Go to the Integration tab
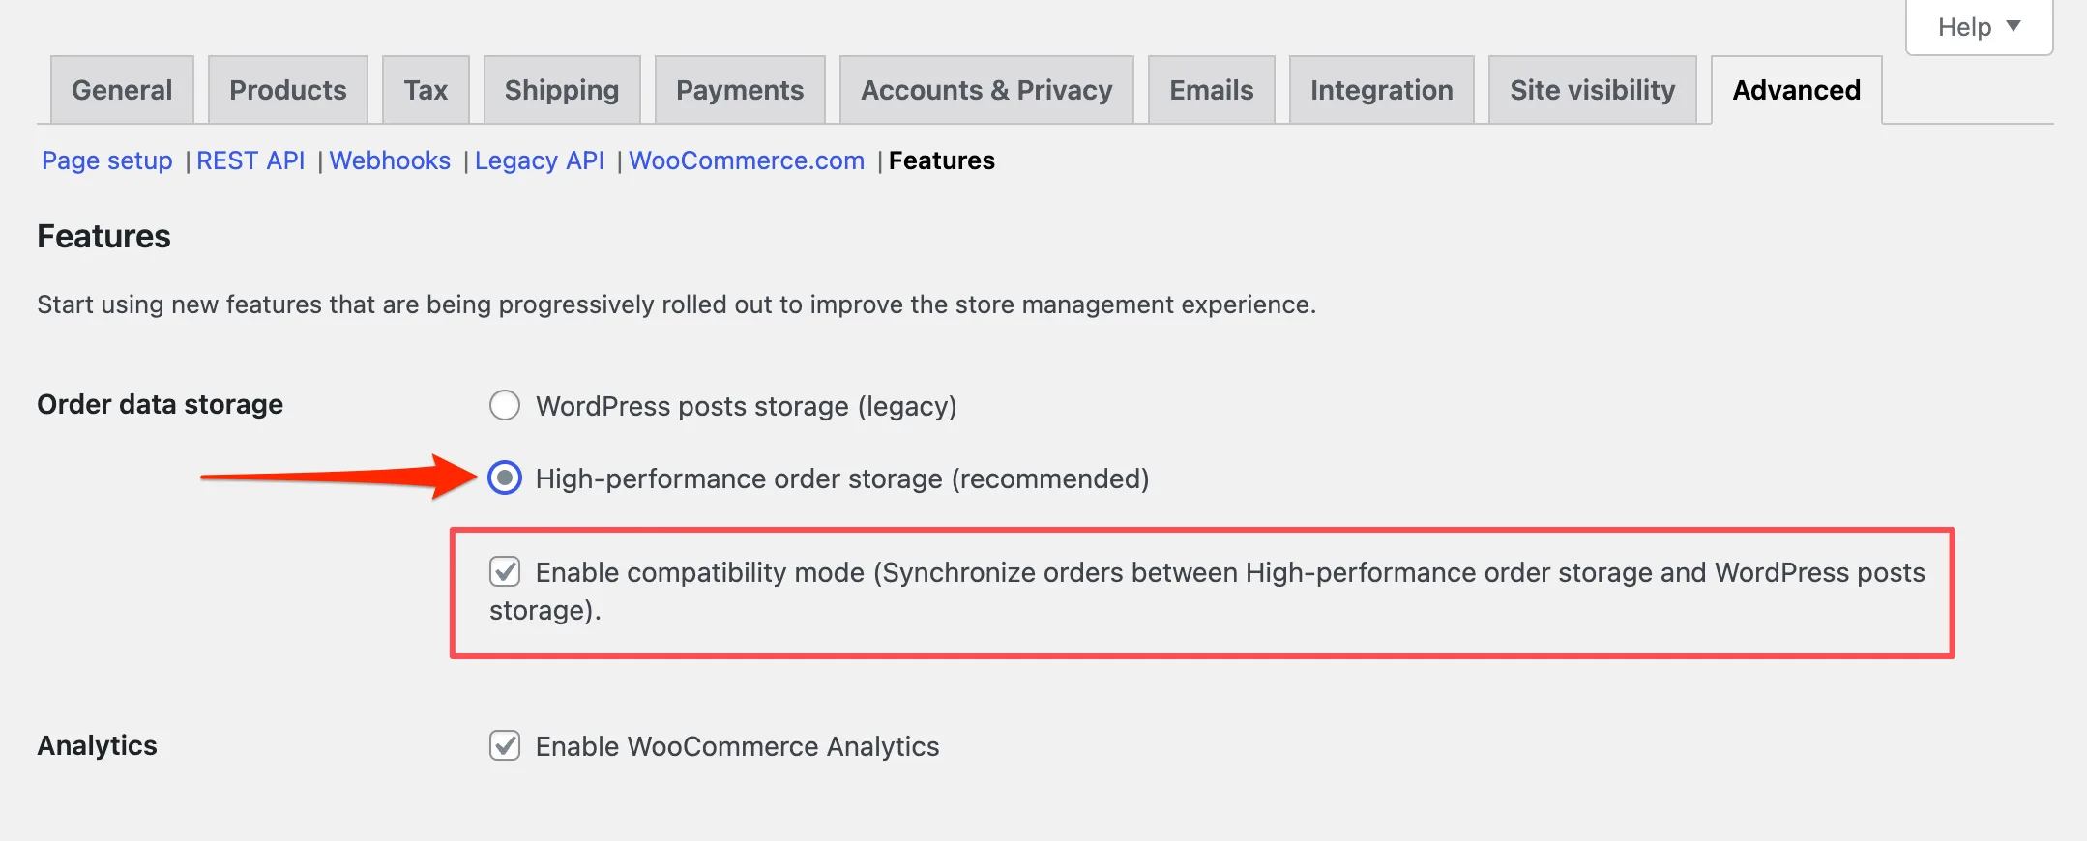Viewport: 2087px width, 841px height. point(1382,90)
